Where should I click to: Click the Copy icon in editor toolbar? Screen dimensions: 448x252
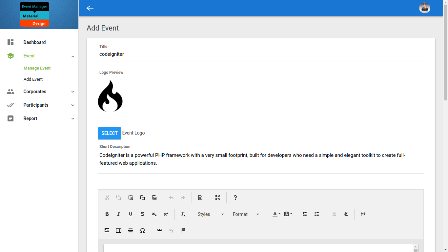pyautogui.click(x=119, y=198)
